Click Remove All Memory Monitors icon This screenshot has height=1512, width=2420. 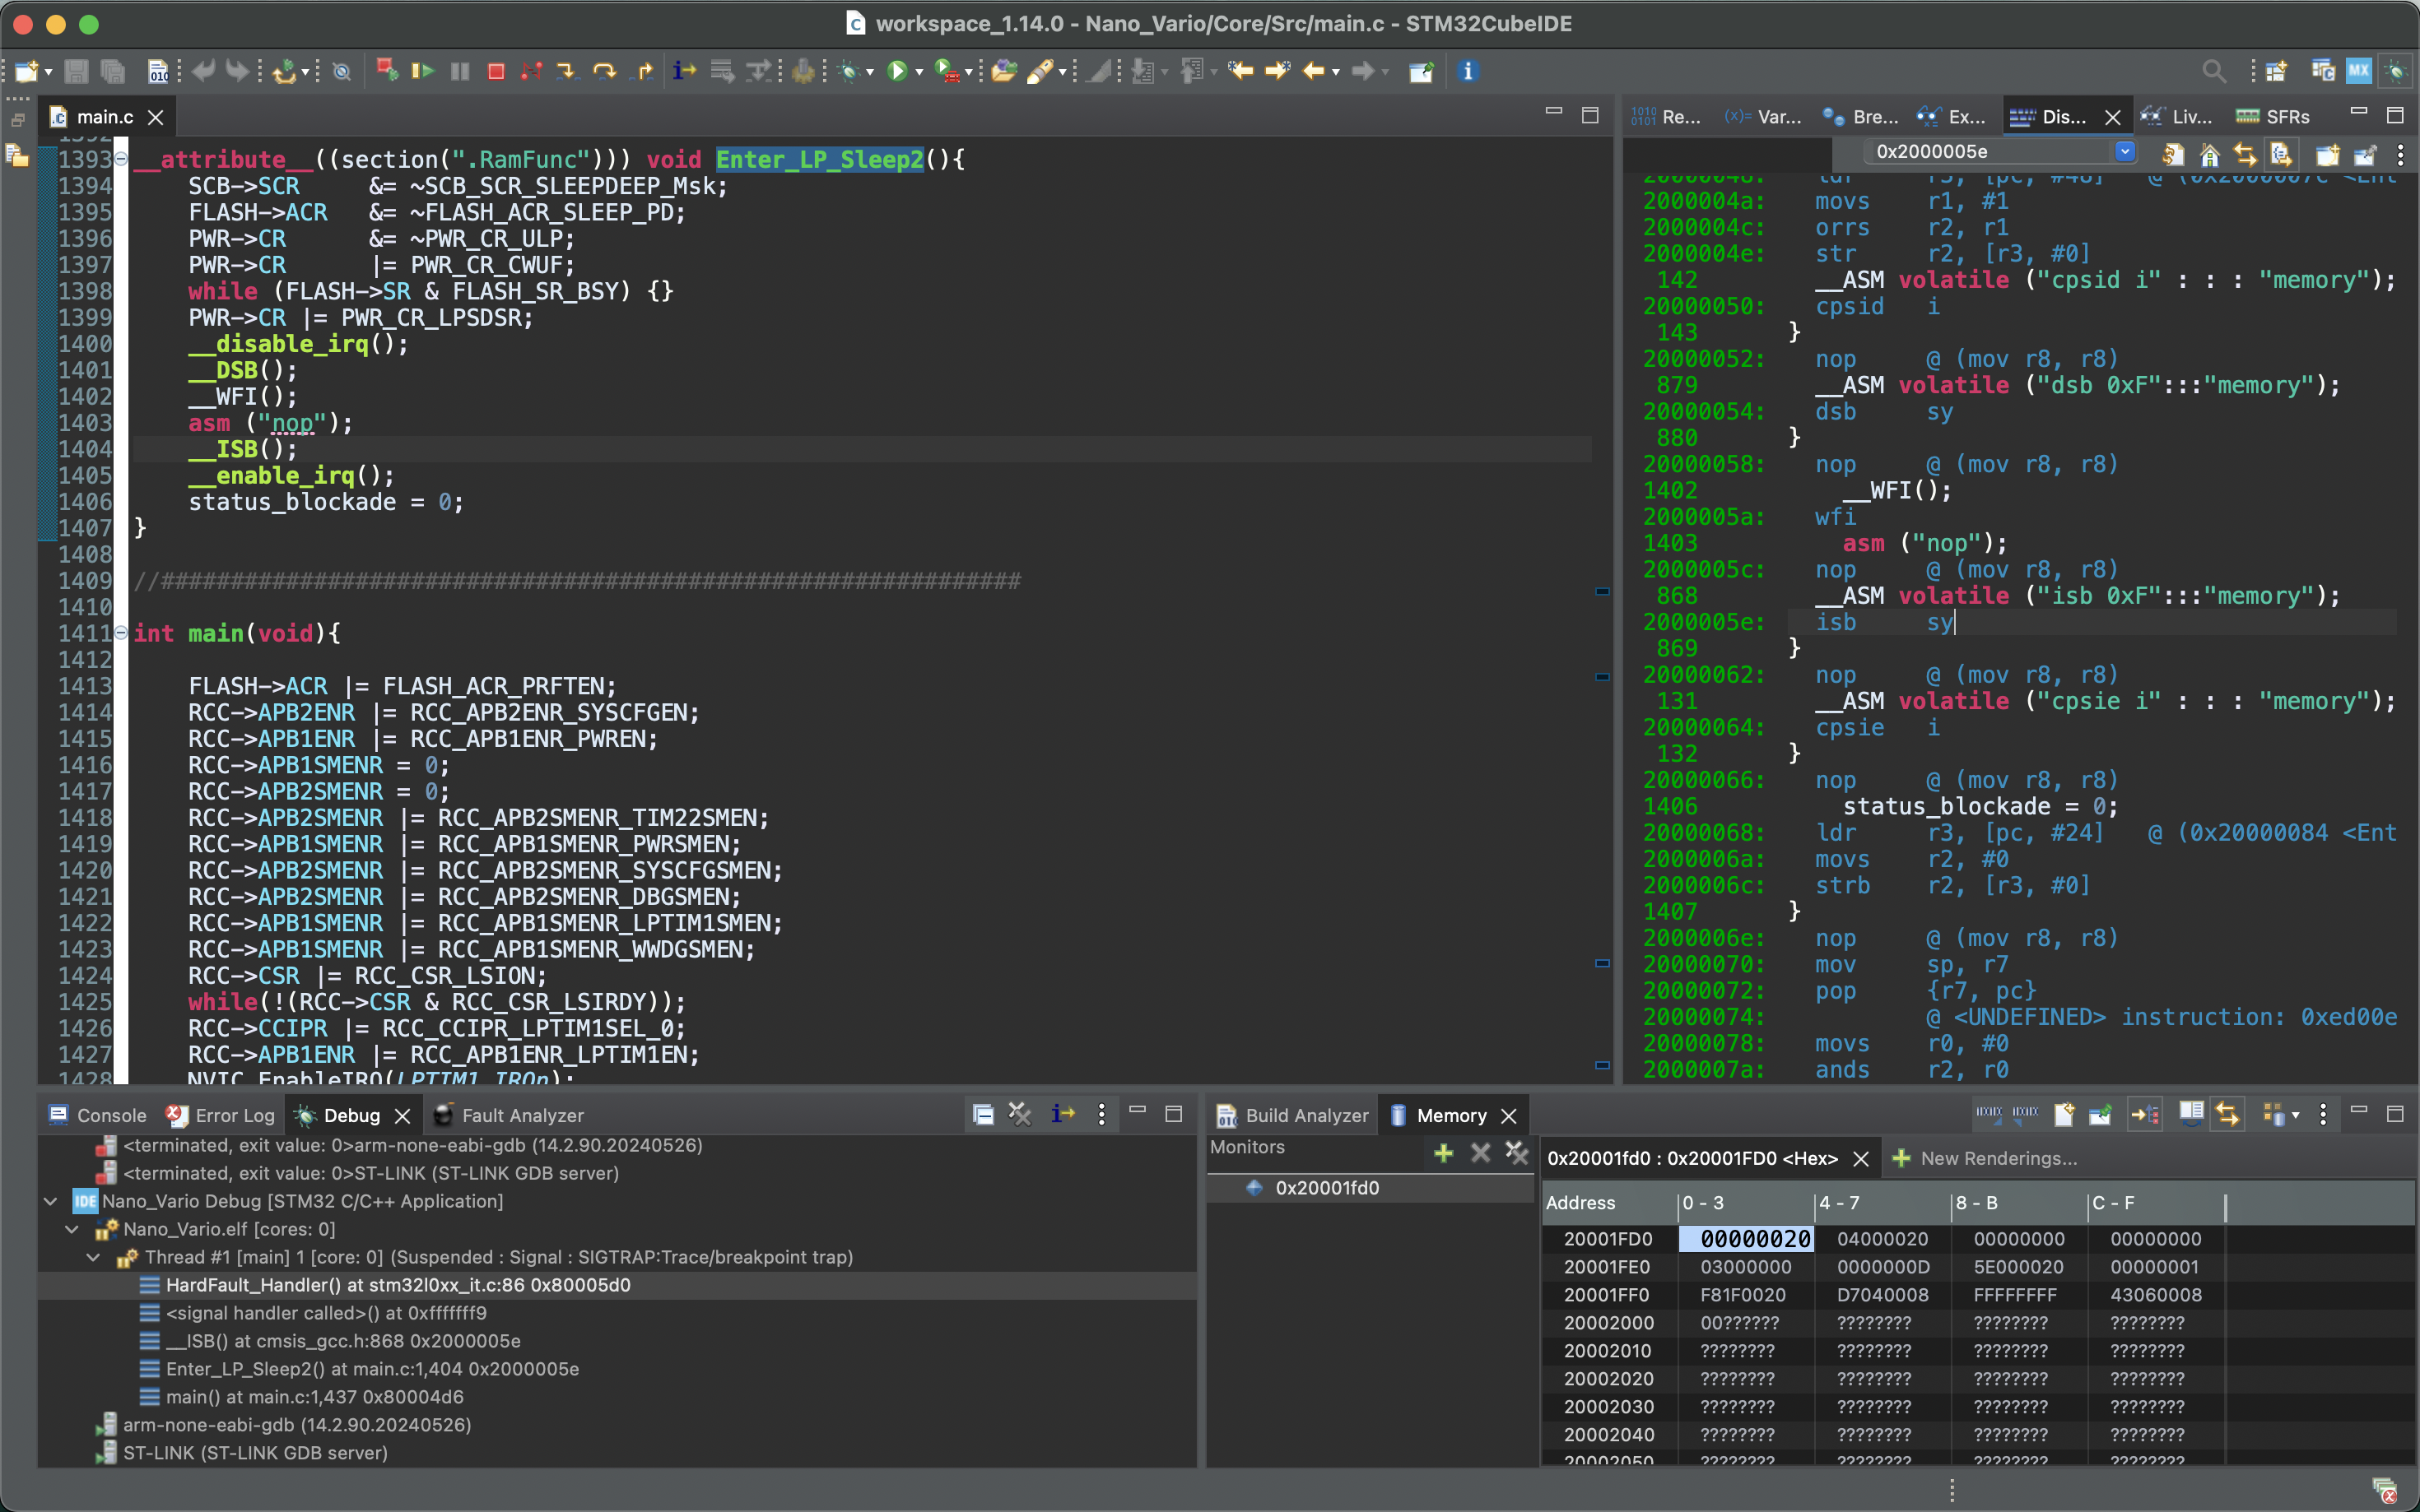click(1517, 1153)
